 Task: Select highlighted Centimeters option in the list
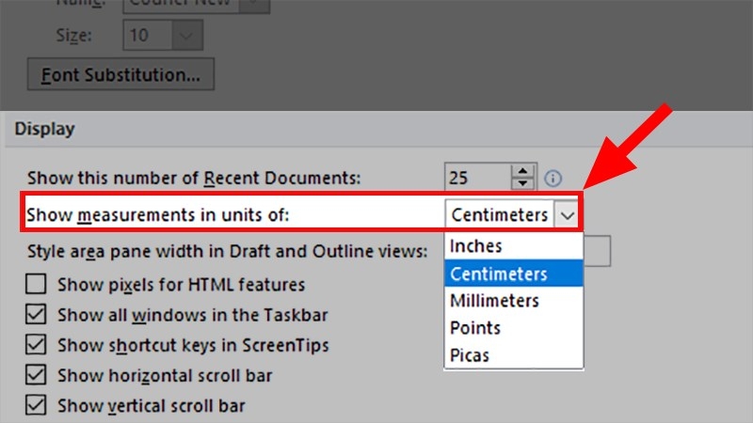(x=499, y=274)
